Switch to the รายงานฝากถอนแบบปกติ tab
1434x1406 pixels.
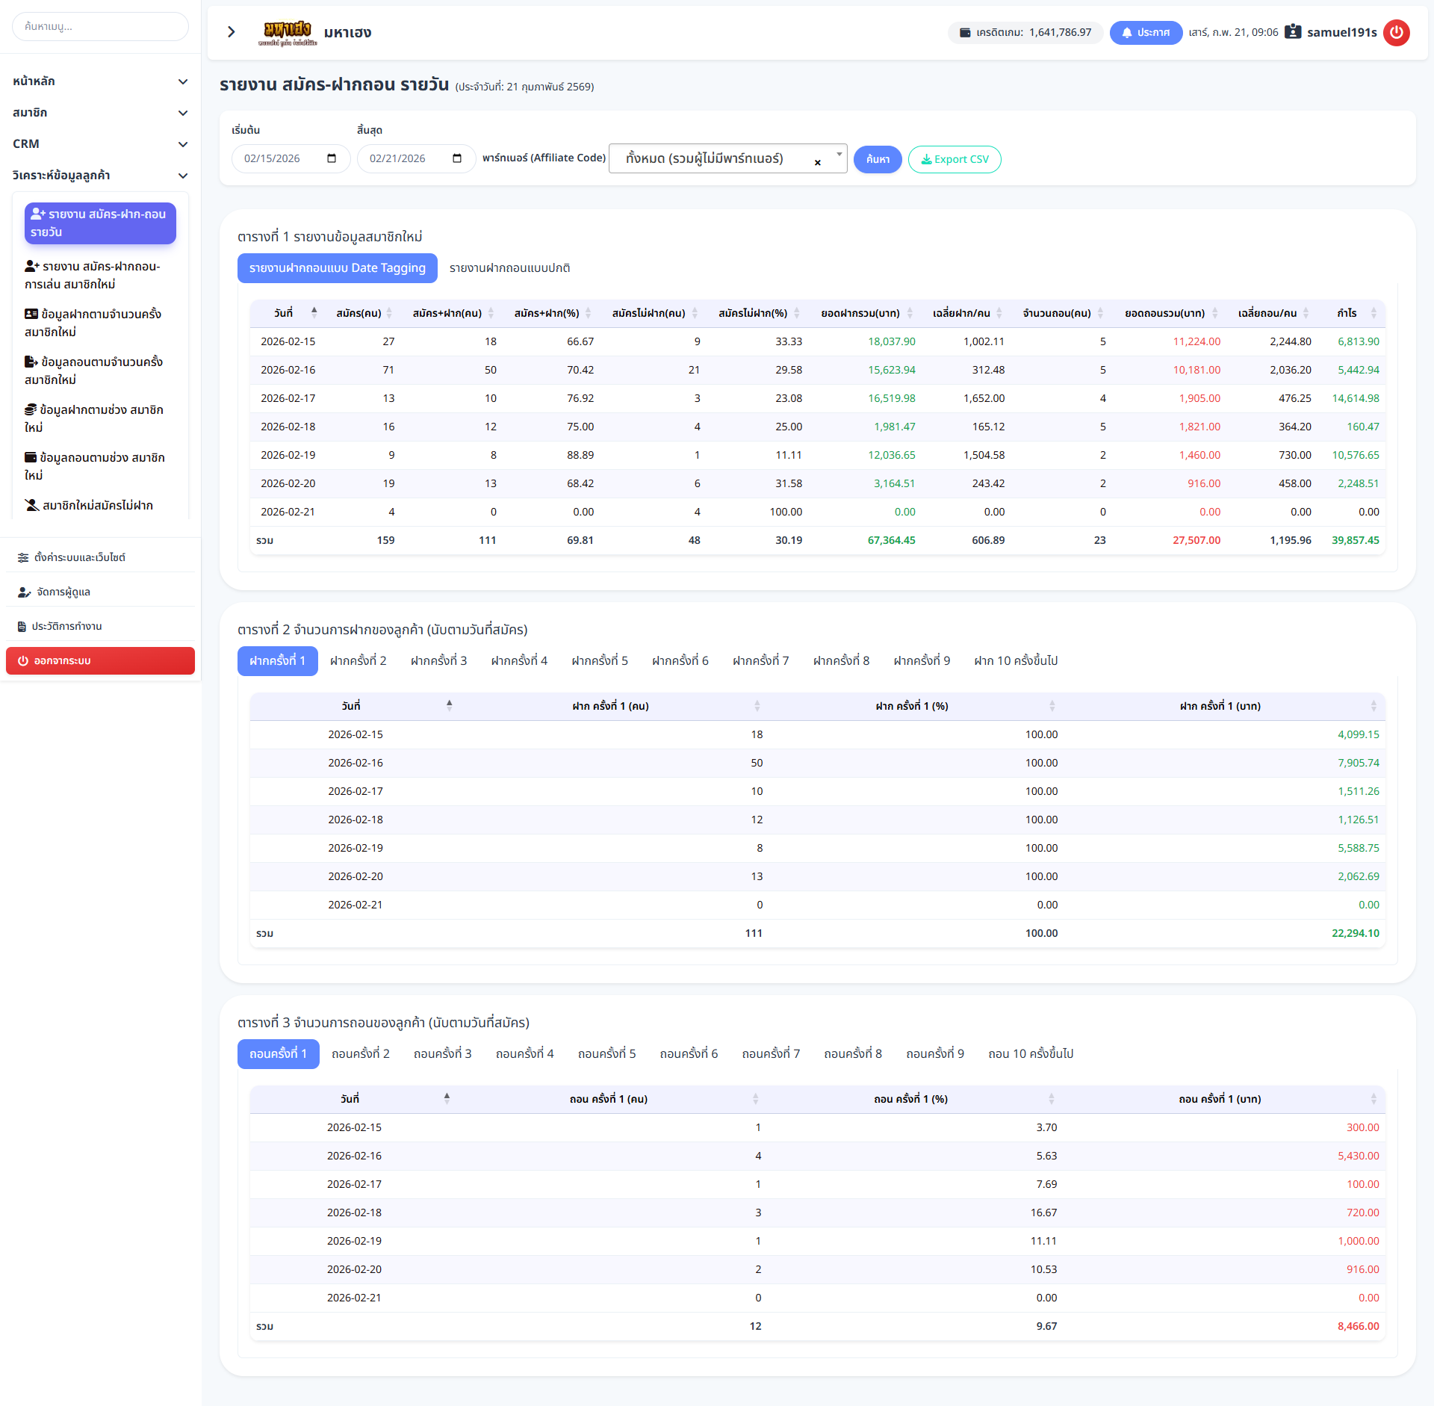click(x=509, y=268)
